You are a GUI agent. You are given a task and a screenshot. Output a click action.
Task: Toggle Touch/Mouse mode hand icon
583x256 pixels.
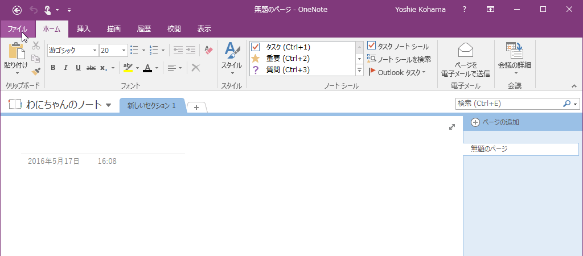[48, 10]
